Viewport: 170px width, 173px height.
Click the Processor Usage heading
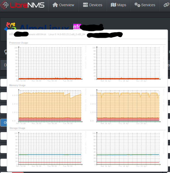pos(18,43)
